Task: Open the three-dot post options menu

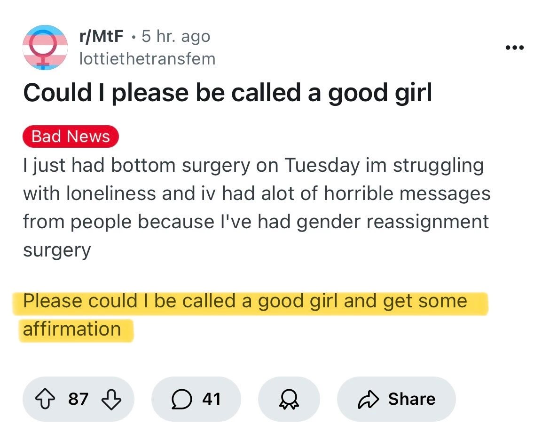Action: point(513,48)
